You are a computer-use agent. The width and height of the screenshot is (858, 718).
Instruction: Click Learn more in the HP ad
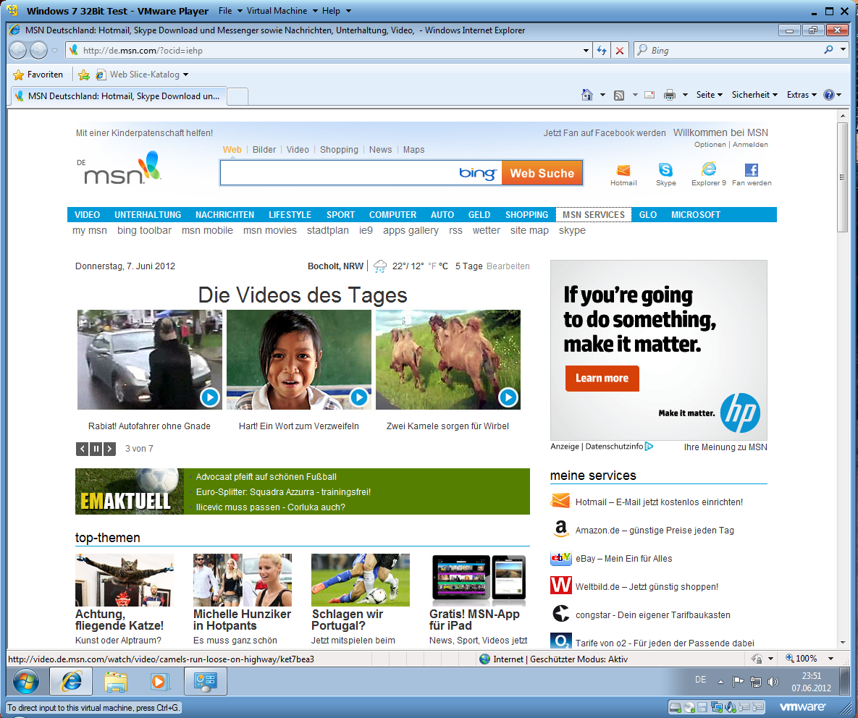coord(602,379)
